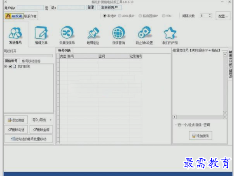The width and height of the screenshot is (234, 176).
Task: Click the document icon beside 我的目录
Action: (x=14, y=66)
